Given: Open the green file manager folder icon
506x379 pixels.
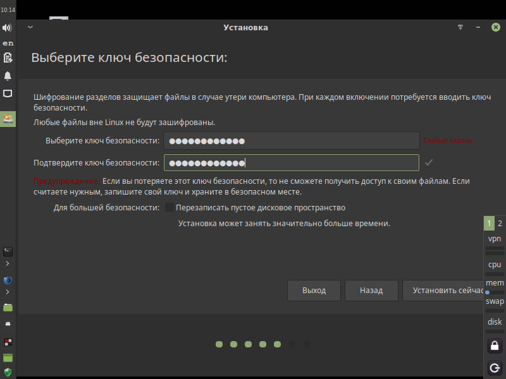Looking at the screenshot, I should click(8, 308).
